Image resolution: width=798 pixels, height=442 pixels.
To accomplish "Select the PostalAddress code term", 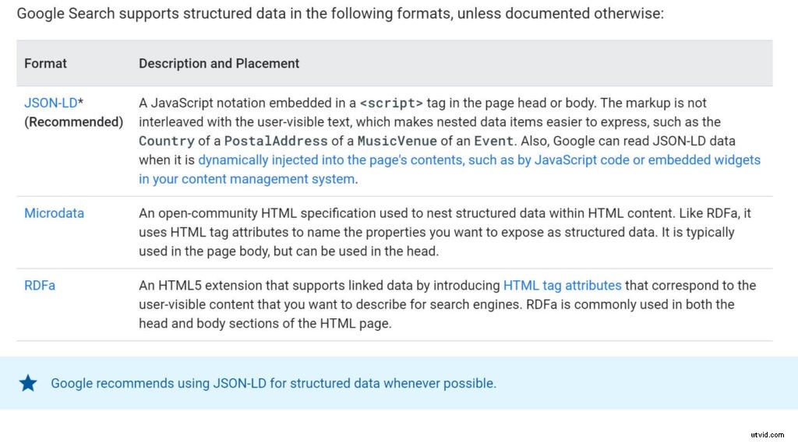I will click(x=276, y=141).
